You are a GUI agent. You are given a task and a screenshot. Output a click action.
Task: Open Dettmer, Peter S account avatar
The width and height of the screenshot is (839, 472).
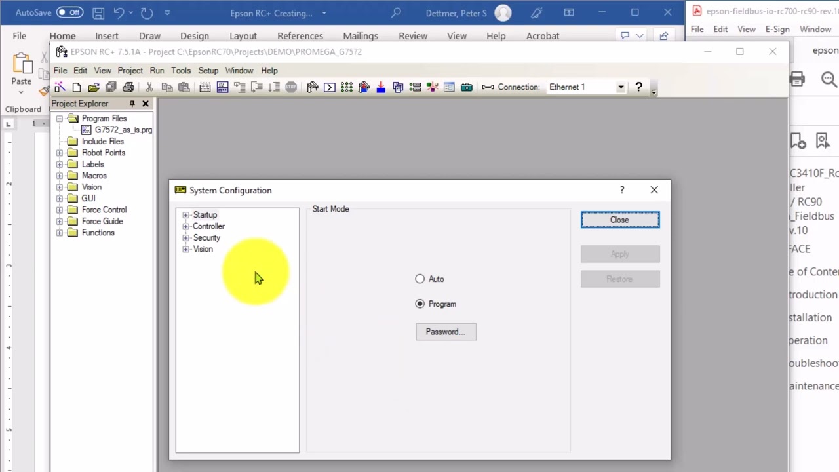503,12
